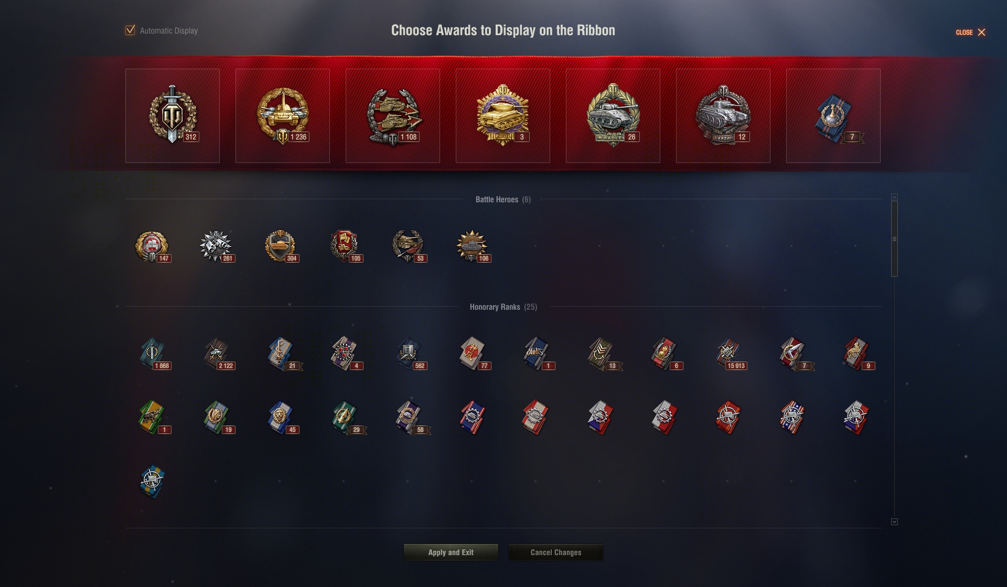This screenshot has height=587, width=1007.
Task: Pick ribbon tank medal counted 26
Action: coord(613,115)
